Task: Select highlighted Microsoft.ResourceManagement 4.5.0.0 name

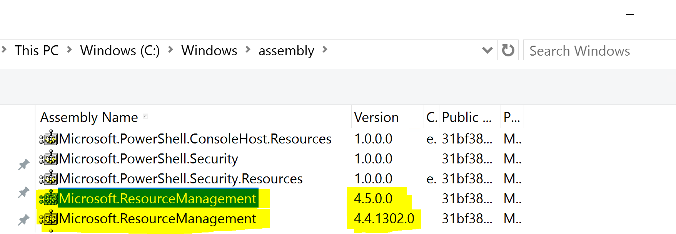Action: click(x=157, y=199)
